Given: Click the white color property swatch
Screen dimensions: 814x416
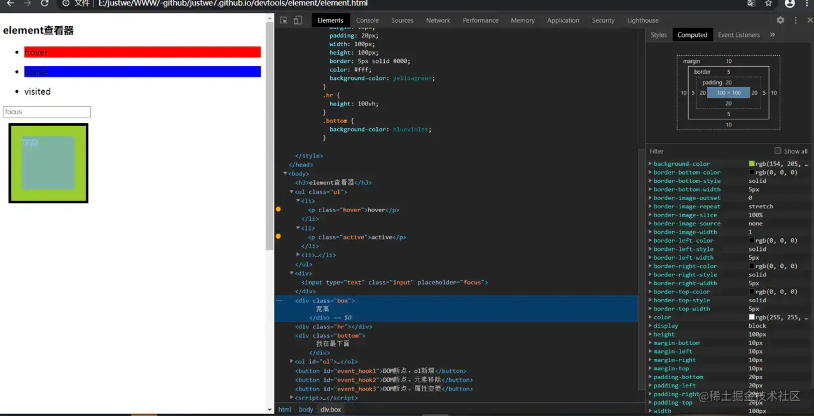Looking at the screenshot, I should 752,317.
